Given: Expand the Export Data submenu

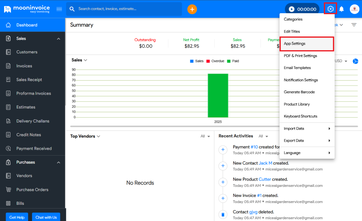Looking at the screenshot, I should [x=307, y=141].
